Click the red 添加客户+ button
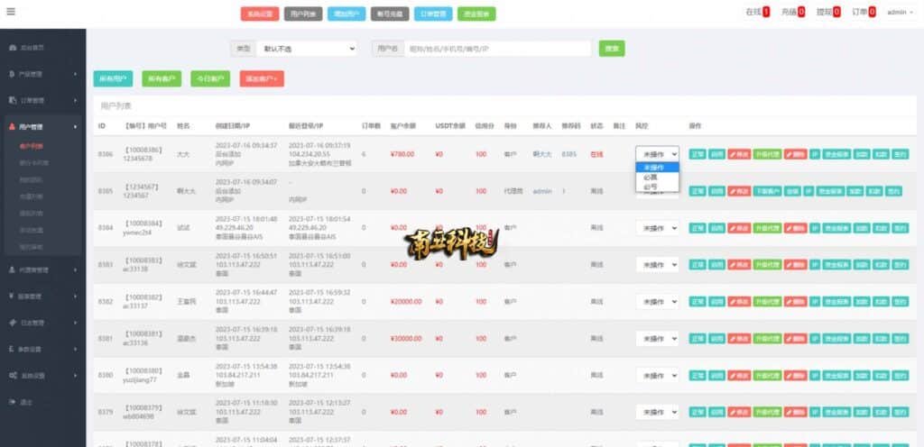 (x=262, y=78)
